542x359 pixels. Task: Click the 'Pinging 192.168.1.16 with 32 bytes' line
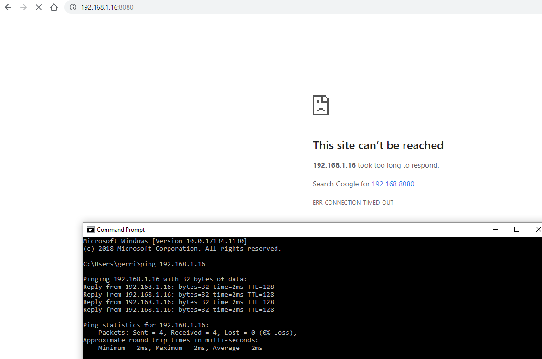165,279
